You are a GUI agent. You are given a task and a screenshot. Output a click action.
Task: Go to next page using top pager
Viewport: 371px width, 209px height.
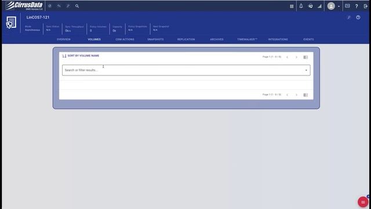click(x=296, y=57)
